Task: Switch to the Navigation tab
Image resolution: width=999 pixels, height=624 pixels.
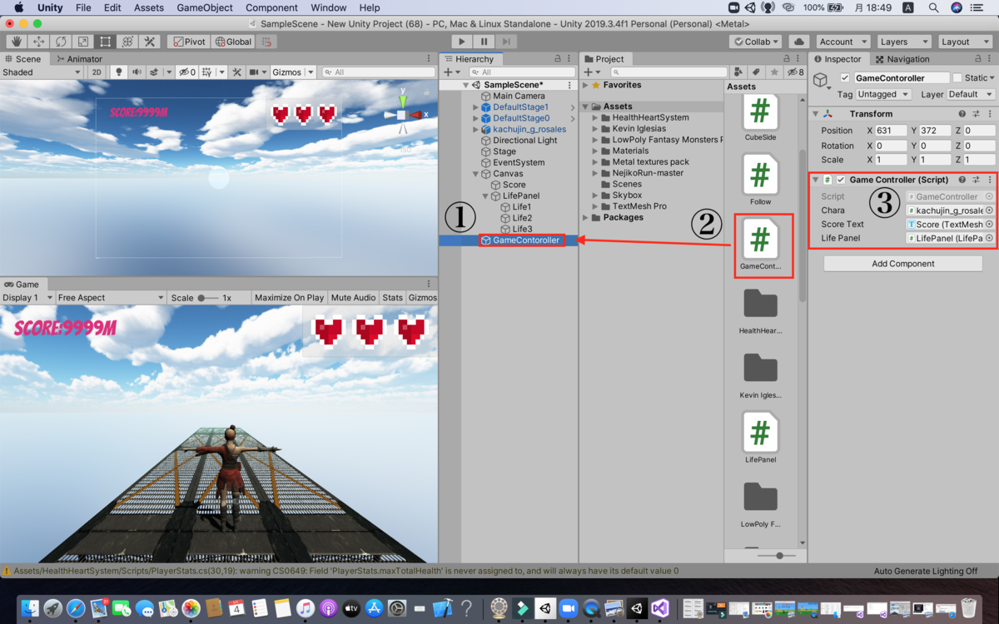Action: tap(902, 59)
